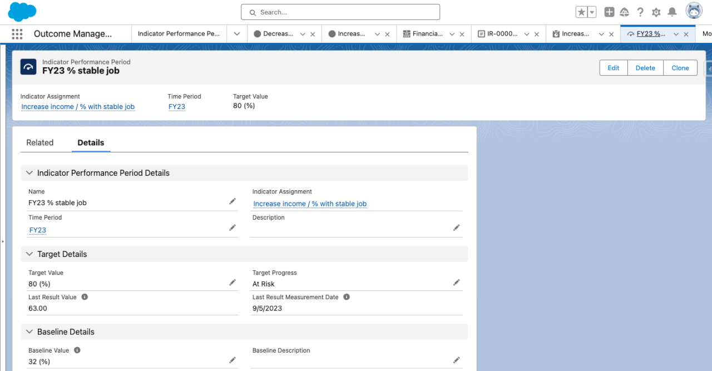
Task: Edit the Target Value pencil icon
Action: pos(233,283)
